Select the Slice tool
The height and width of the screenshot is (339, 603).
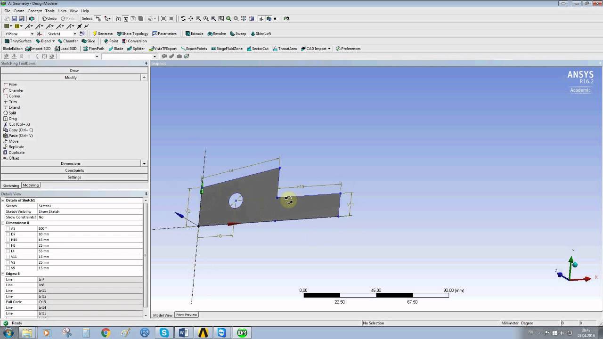(x=88, y=41)
